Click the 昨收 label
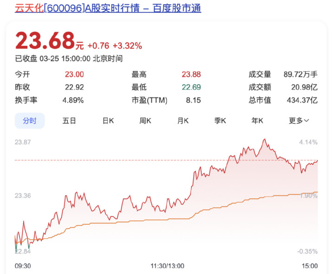This screenshot has width=334, height=274. [x=22, y=87]
